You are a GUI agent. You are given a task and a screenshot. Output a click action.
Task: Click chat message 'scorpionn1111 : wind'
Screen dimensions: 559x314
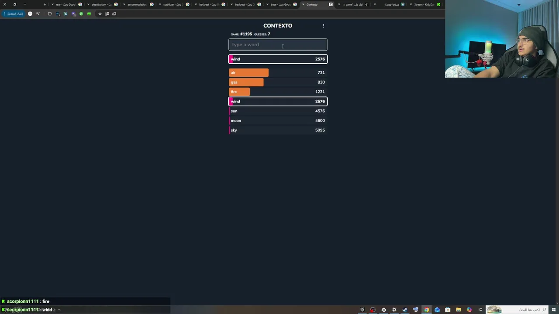[26, 310]
